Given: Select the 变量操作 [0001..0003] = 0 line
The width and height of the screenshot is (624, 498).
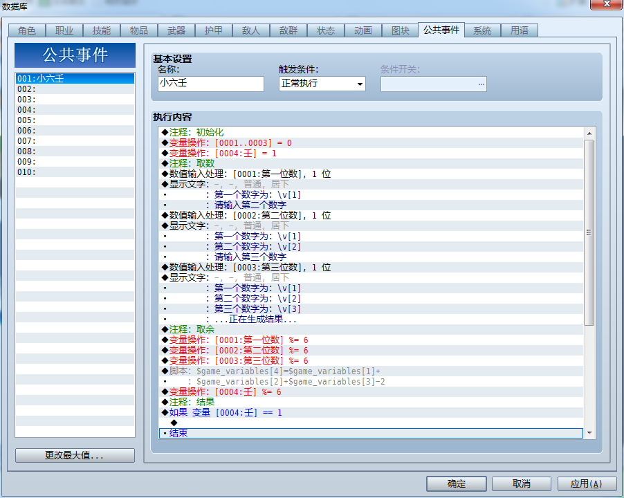Looking at the screenshot, I should click(371, 142).
